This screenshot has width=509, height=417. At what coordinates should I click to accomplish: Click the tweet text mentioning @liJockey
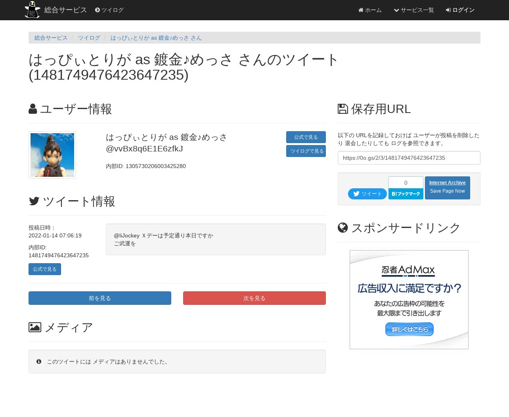(163, 239)
